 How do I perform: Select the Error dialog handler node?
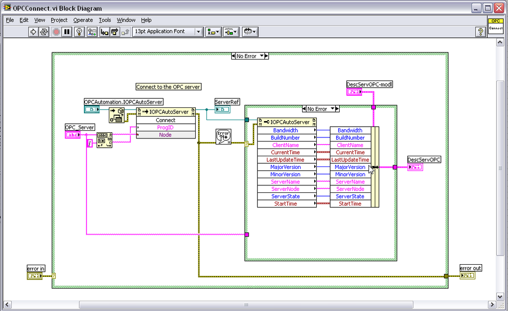(224, 136)
